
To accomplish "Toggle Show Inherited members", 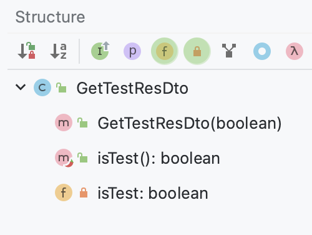I will [x=100, y=51].
